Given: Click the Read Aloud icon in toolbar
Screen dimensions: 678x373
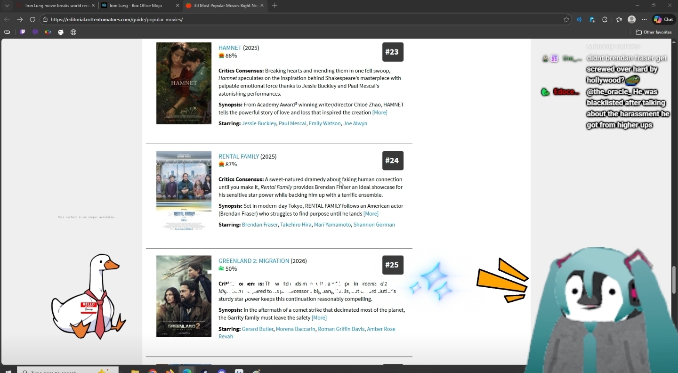Looking at the screenshot, I should tap(579, 19).
